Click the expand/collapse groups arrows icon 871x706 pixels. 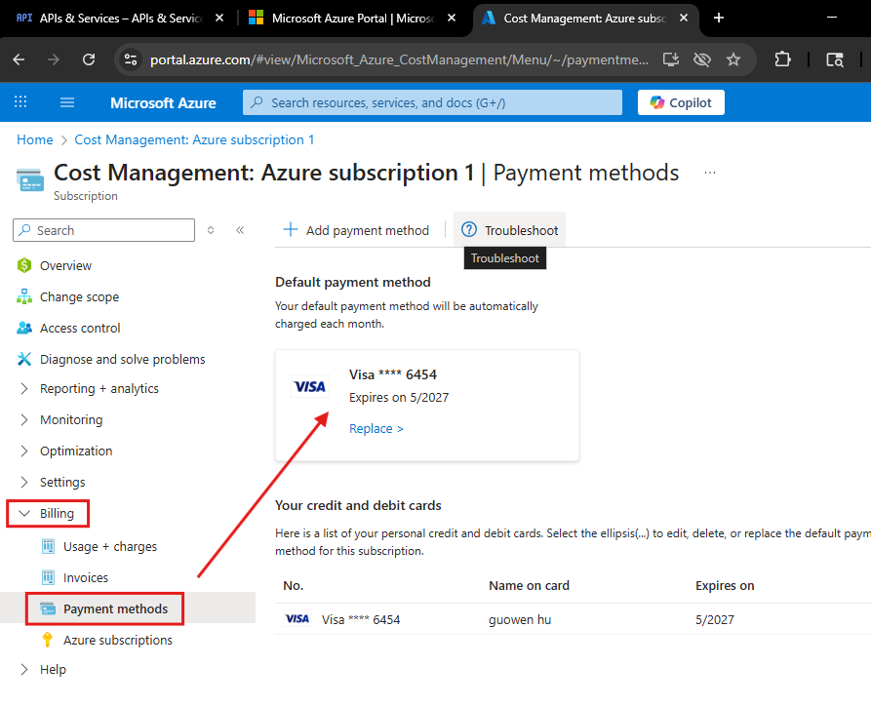tap(211, 230)
